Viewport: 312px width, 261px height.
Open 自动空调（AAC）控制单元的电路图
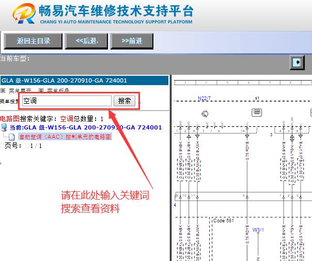tap(65, 137)
